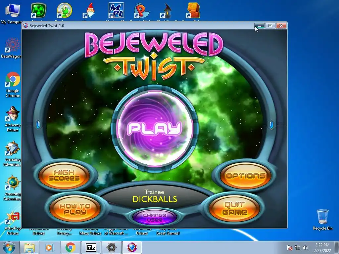Screen dimensions: 339x254
Task: Click the 'of Warcraft ...' desktop label
Action: tap(116, 233)
